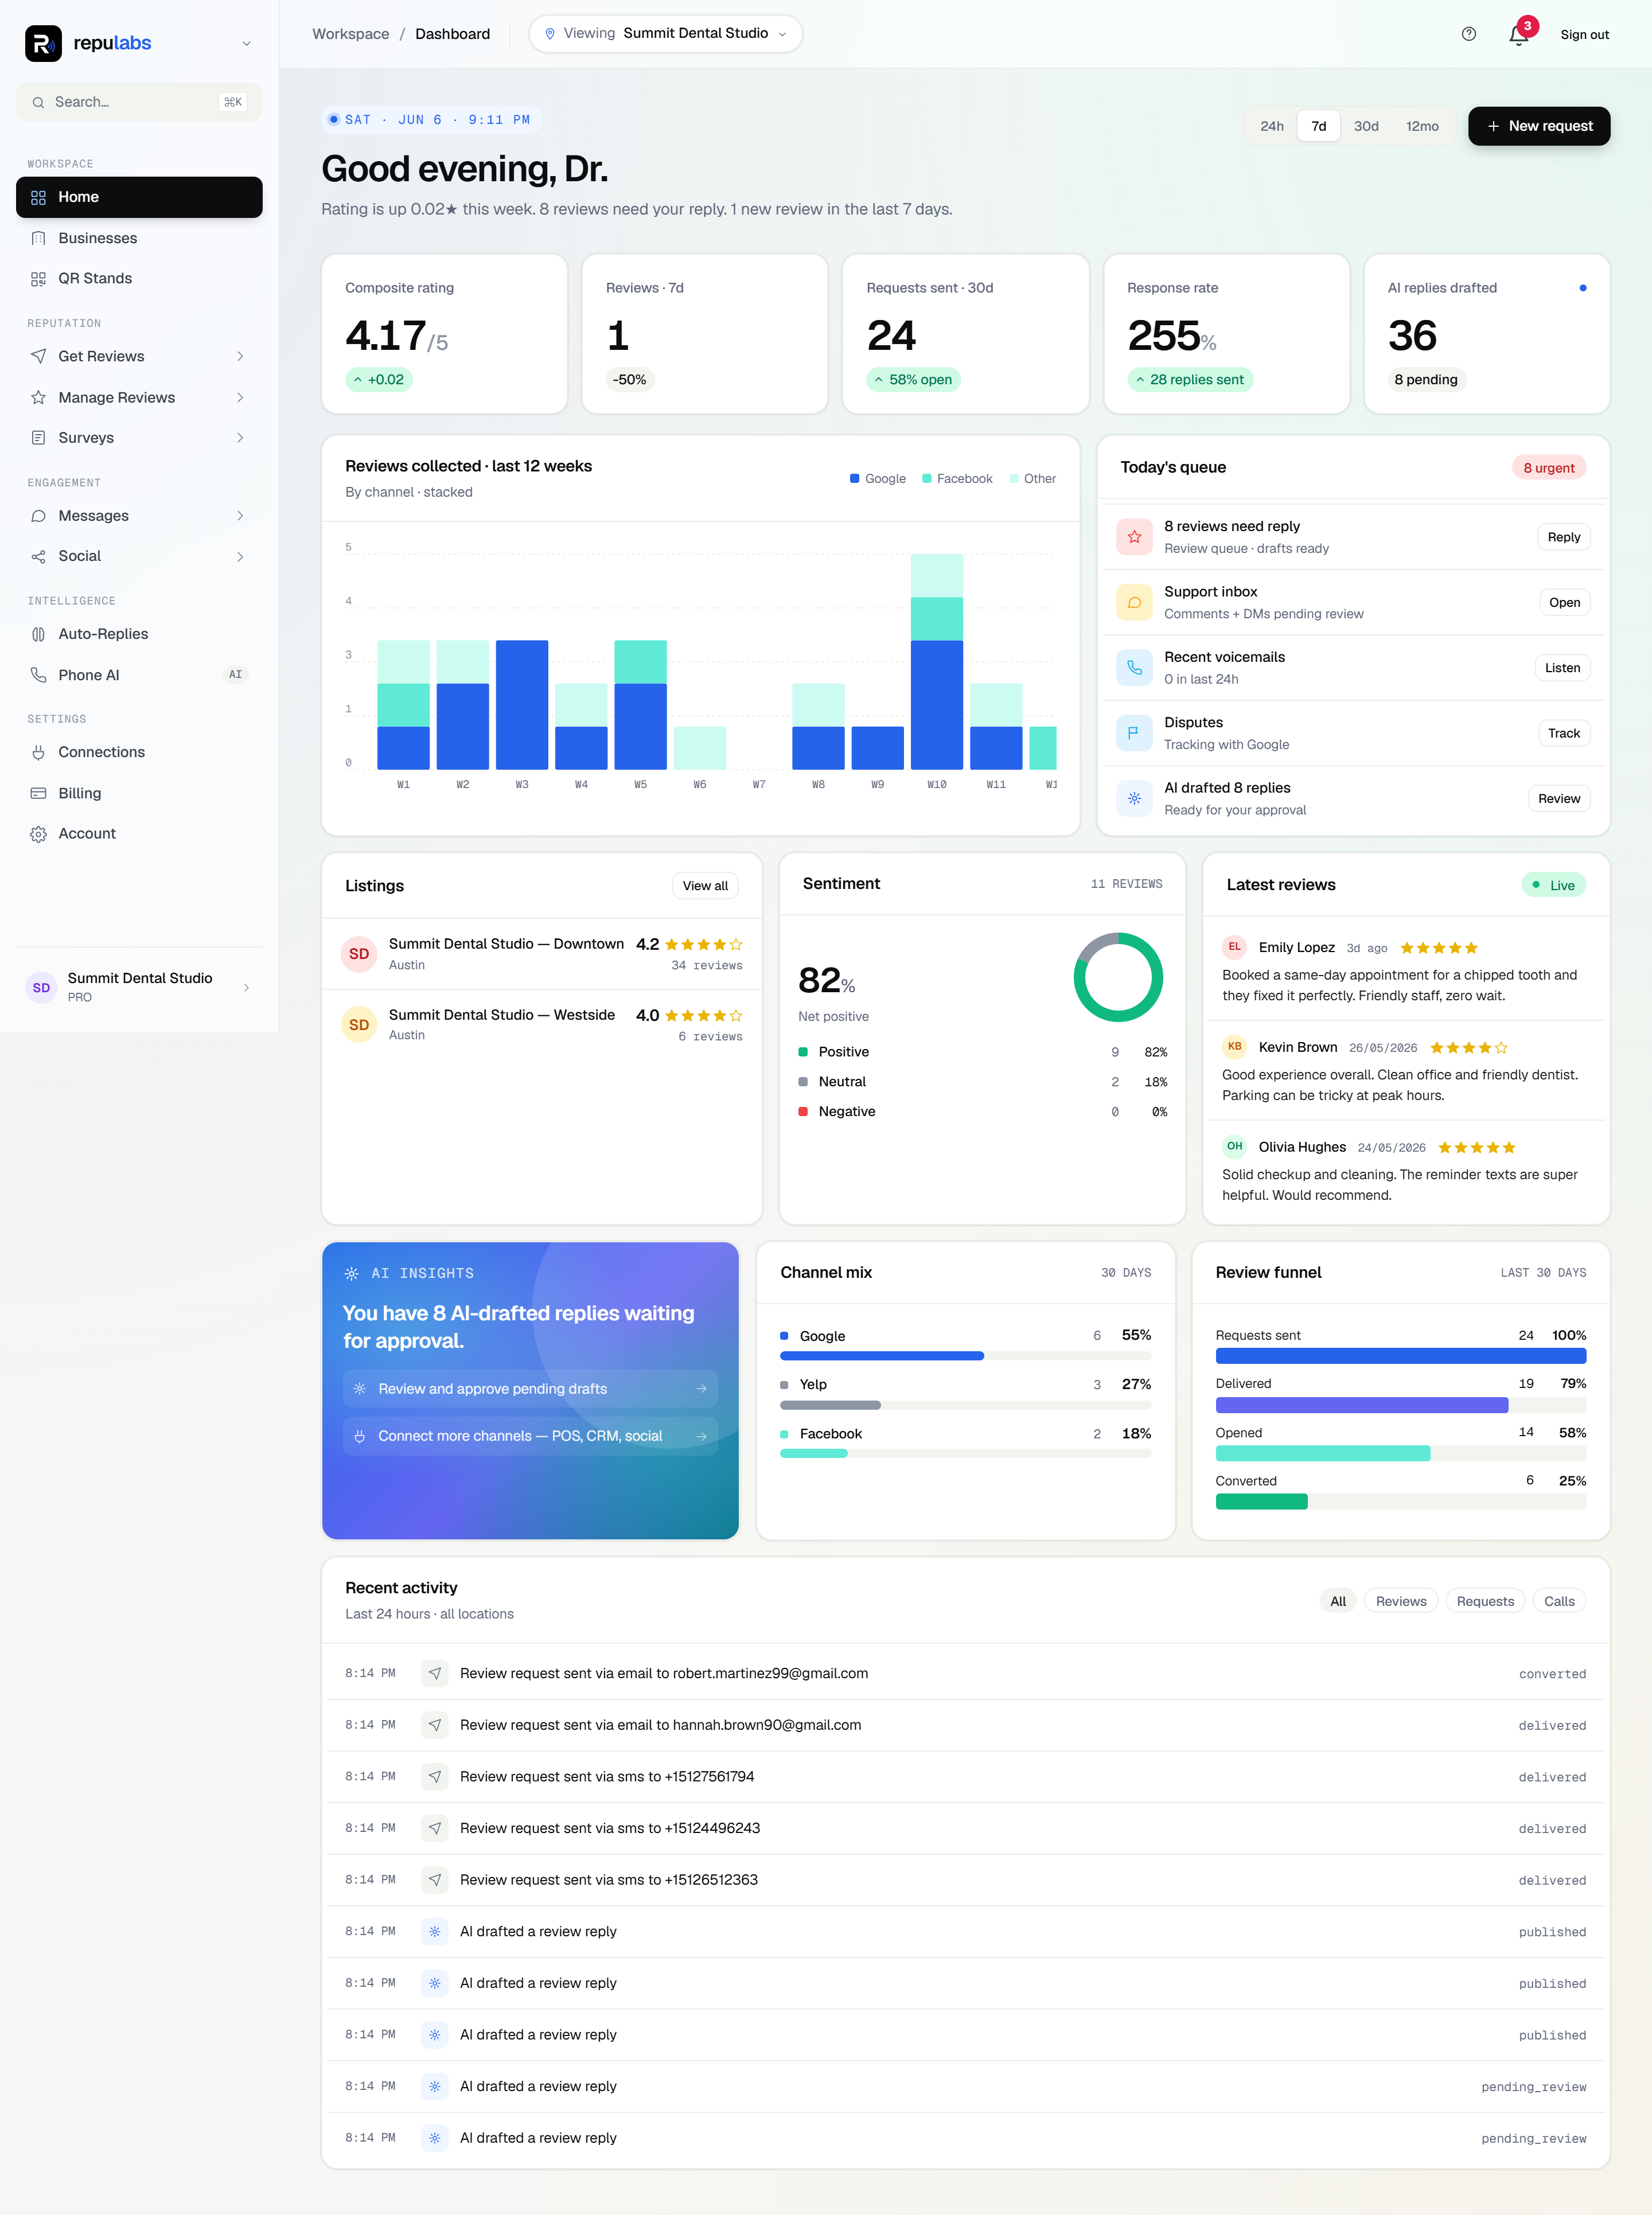Filter recent activity by All
The width and height of the screenshot is (1652, 2215).
(x=1337, y=1601)
